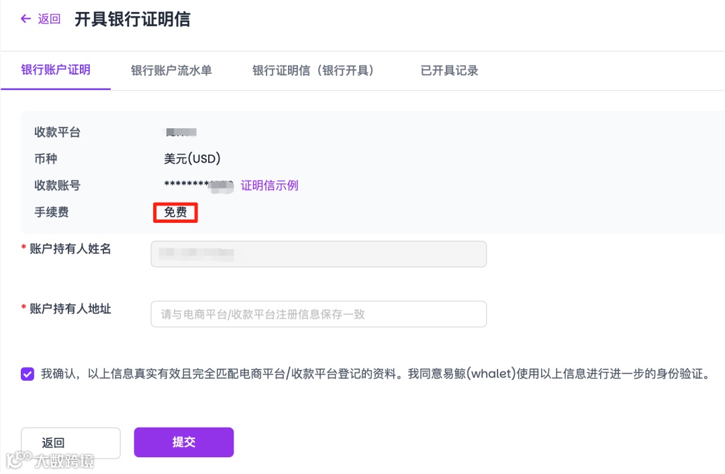Image resolution: width=725 pixels, height=474 pixels.
Task: Click the white 返回 button at bottom
Action: click(x=70, y=442)
